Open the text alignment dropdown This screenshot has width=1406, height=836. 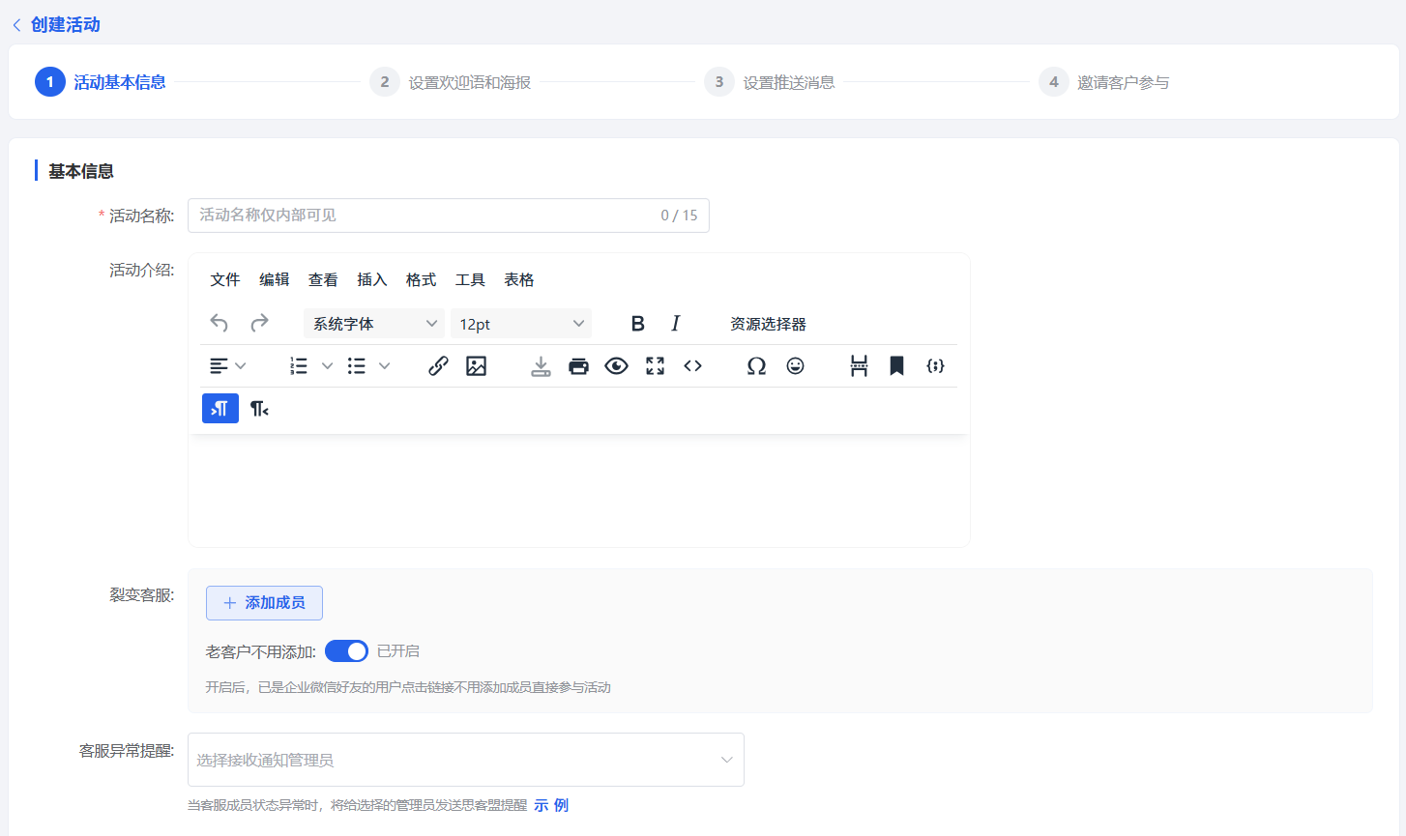pyautogui.click(x=228, y=366)
